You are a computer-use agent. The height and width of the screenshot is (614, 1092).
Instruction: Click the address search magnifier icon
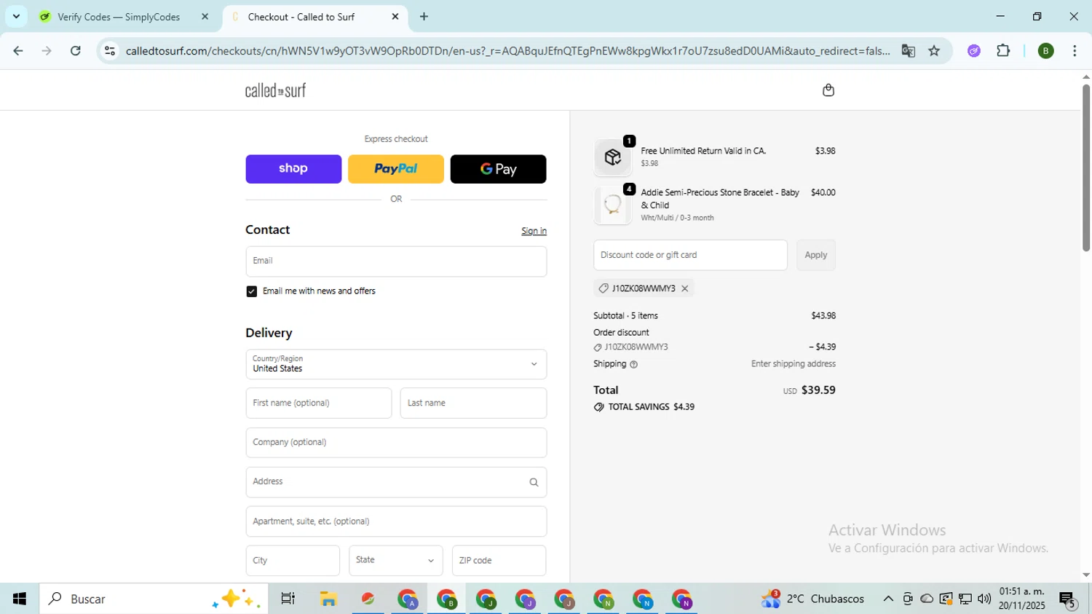click(x=534, y=482)
